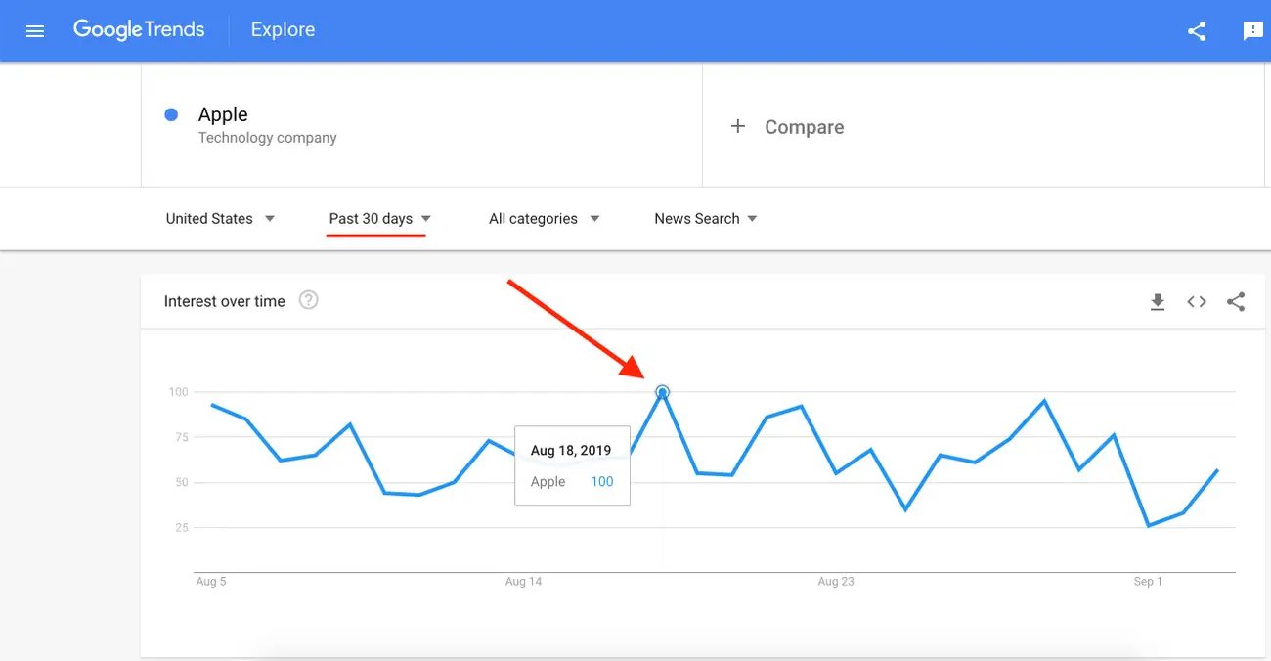Expand the All categories dropdown
This screenshot has width=1271, height=661.
(x=545, y=219)
